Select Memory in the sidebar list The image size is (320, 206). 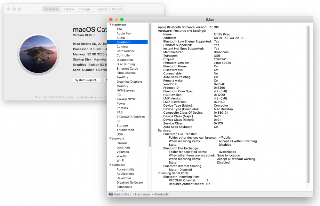(123, 86)
